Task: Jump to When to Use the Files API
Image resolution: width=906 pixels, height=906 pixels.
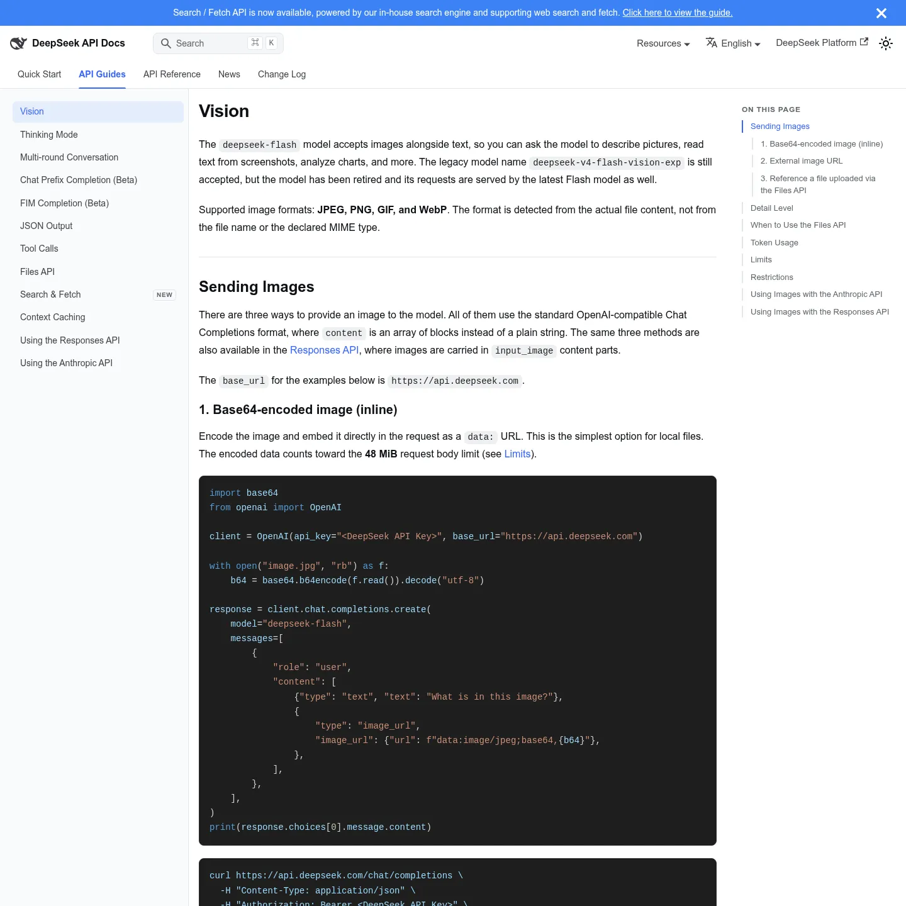Action: click(x=798, y=225)
